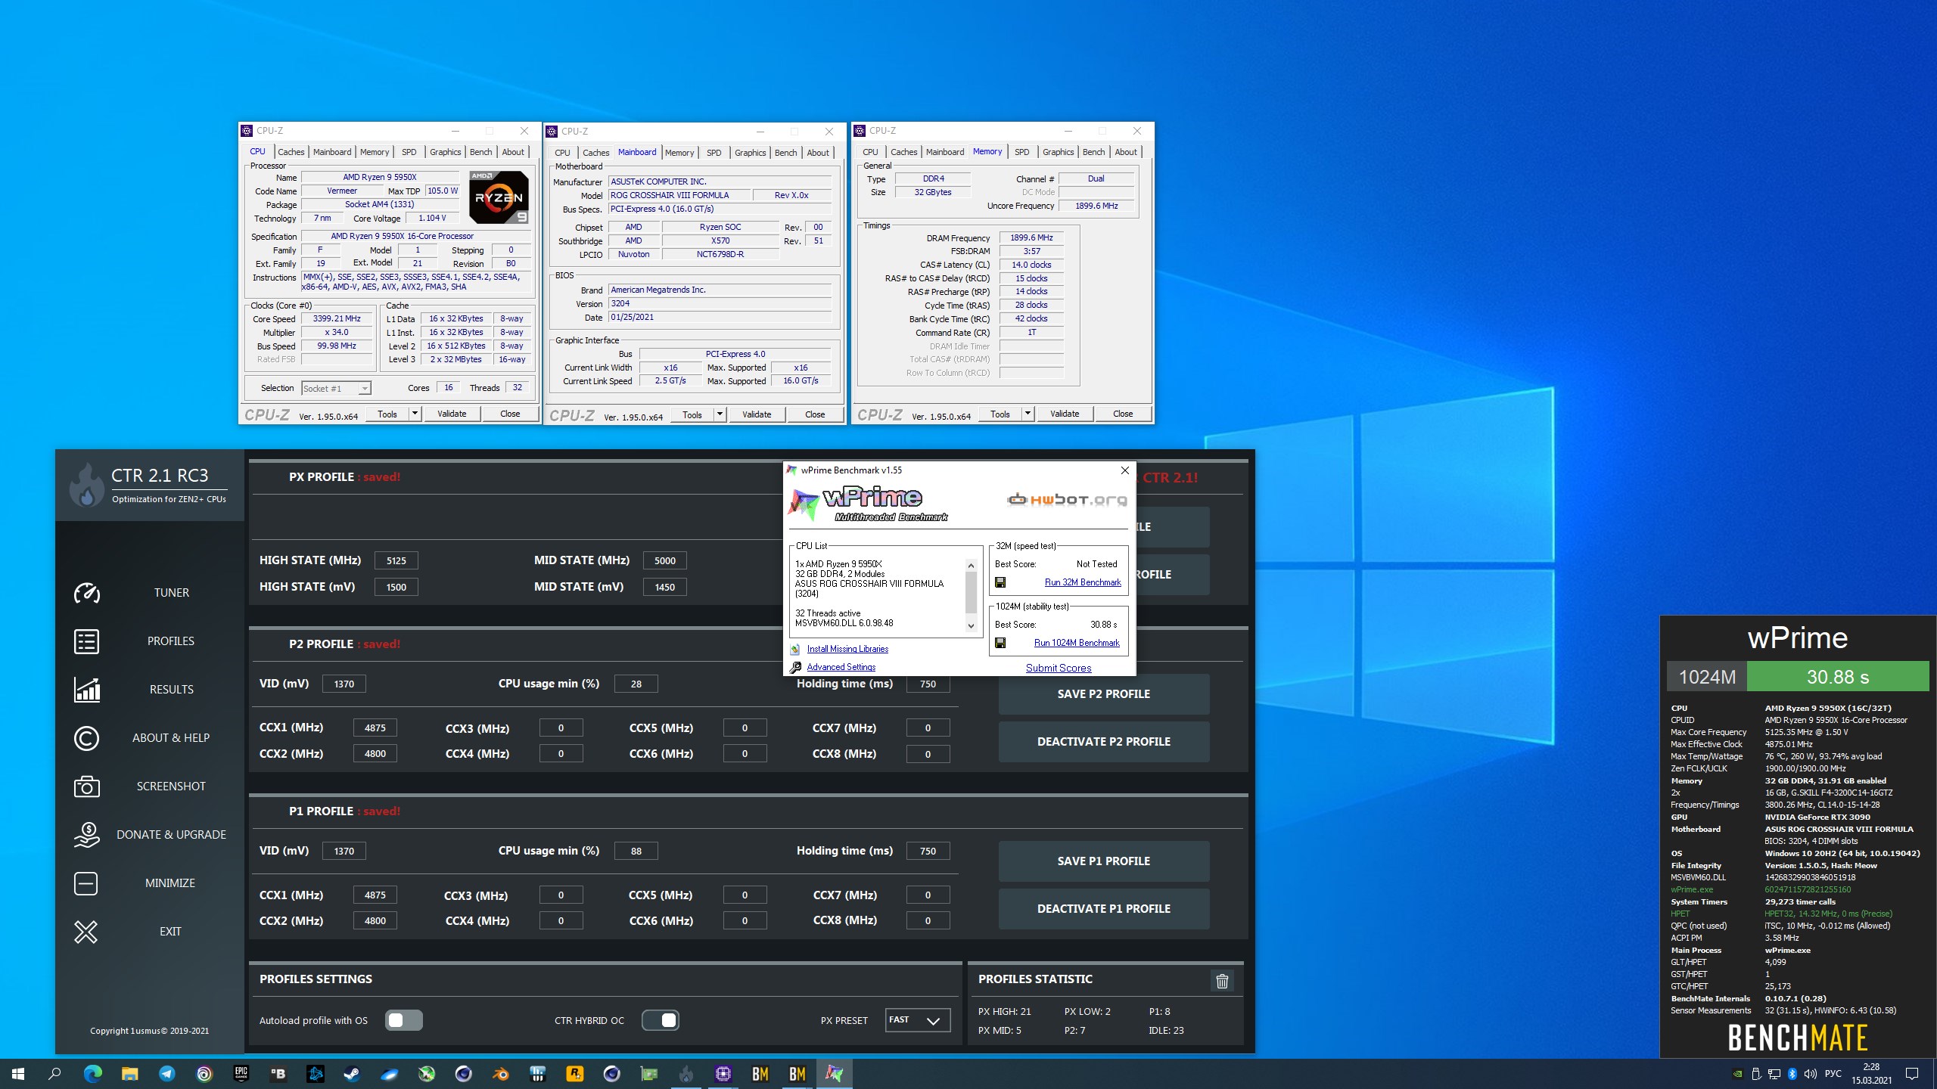
Task: Switch to CPU-Z purple chip icon in taskbar
Action: 723,1073
